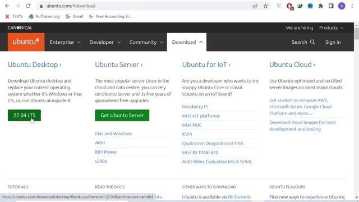Viewport: 359px width, 202px height.
Task: Open the Extensions puzzle piece menu
Action: [321, 6]
